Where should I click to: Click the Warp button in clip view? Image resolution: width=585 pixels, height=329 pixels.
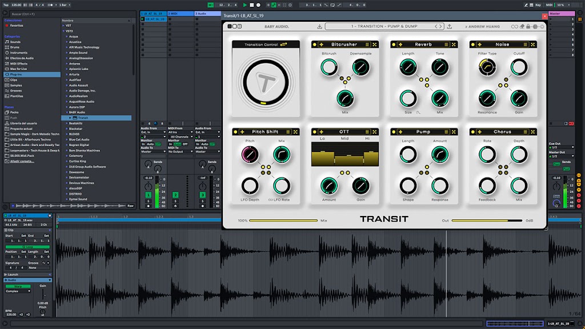(18, 286)
